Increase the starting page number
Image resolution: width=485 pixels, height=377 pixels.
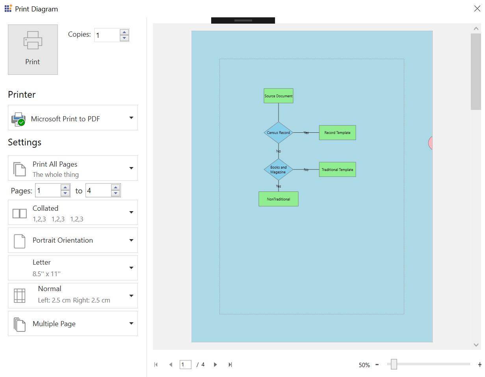[65, 188]
